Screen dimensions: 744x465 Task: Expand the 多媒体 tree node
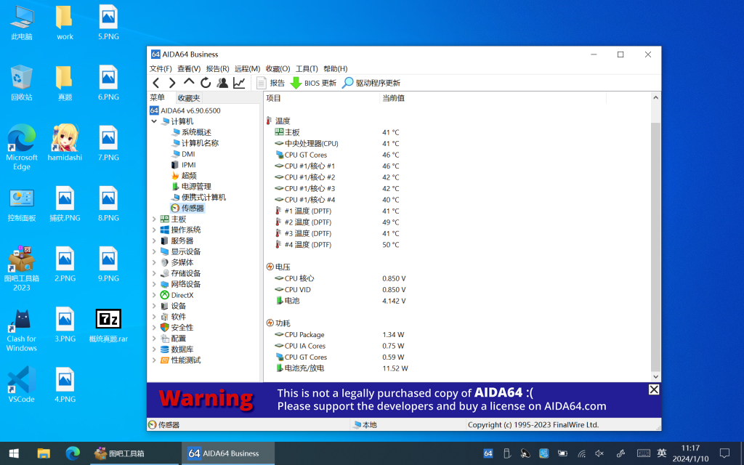154,262
